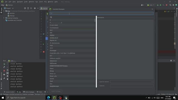Open the Run menu in menu bar
The image size is (178, 100).
(x=37, y=2)
